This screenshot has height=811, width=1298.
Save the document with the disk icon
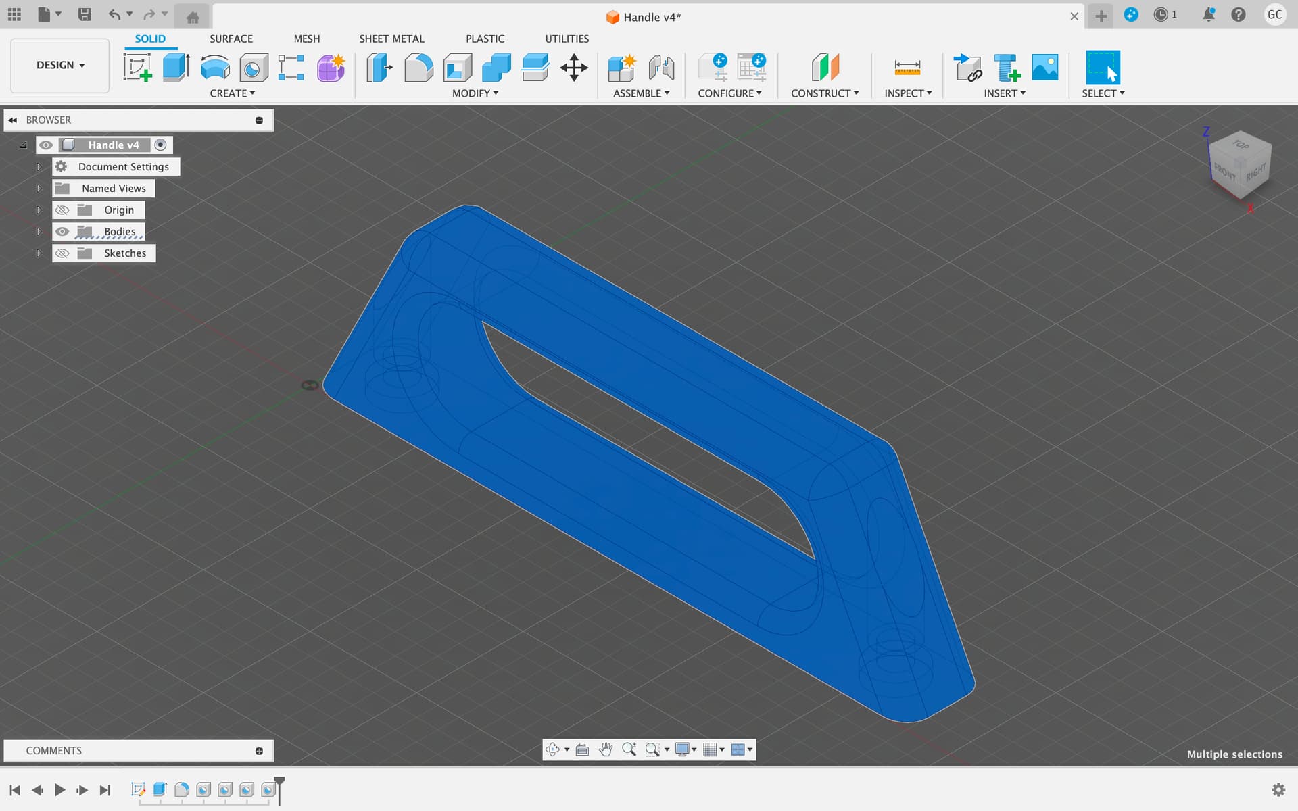[x=85, y=14]
